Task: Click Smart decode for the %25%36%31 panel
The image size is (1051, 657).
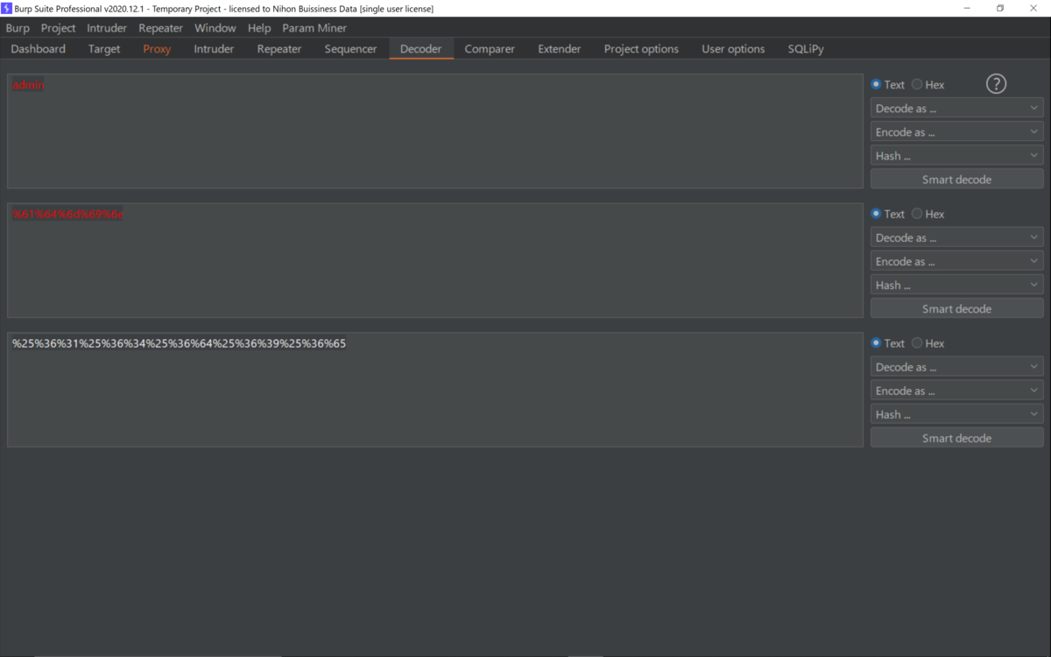Action: [x=956, y=438]
